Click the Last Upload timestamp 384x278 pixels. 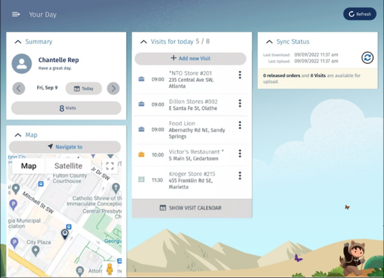point(316,61)
